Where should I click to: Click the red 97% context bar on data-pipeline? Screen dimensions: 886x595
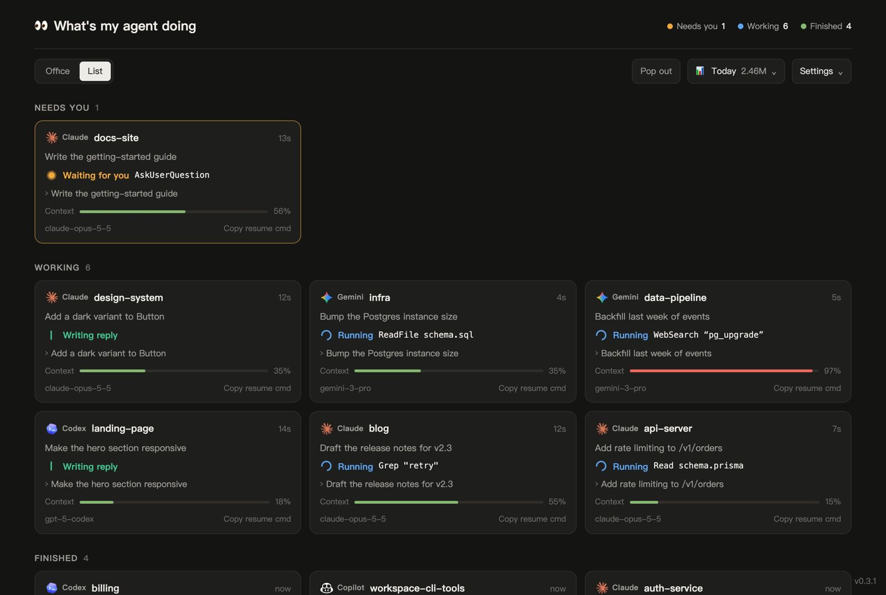724,371
